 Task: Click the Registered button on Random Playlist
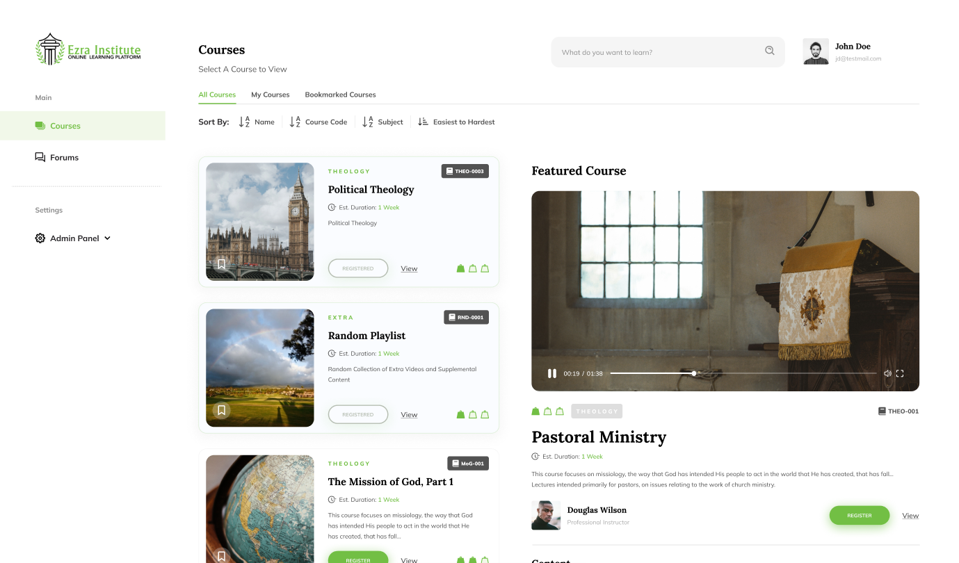pyautogui.click(x=358, y=414)
